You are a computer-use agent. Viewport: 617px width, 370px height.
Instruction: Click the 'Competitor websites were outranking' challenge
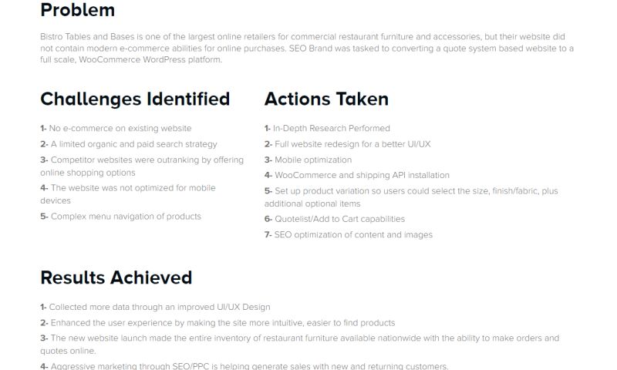[x=142, y=166]
